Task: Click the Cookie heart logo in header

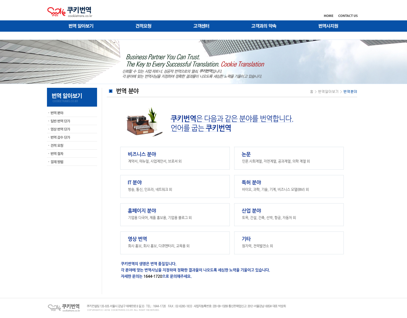Action: coord(56,12)
